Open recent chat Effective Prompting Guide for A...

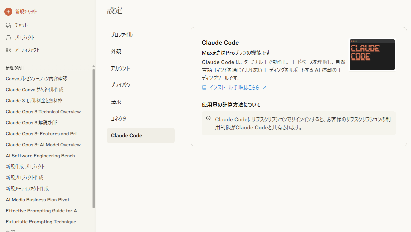[x=43, y=211]
